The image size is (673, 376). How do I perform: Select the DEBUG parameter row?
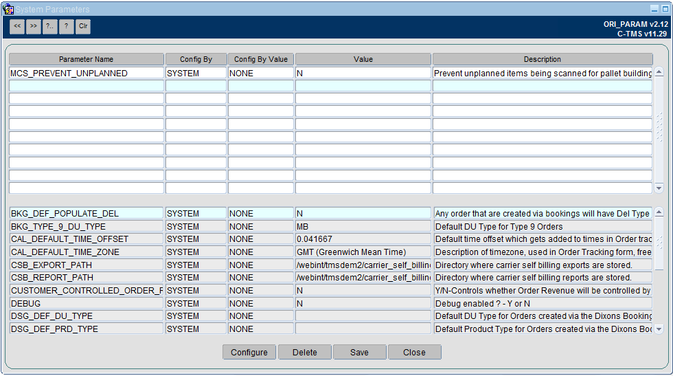click(x=87, y=303)
